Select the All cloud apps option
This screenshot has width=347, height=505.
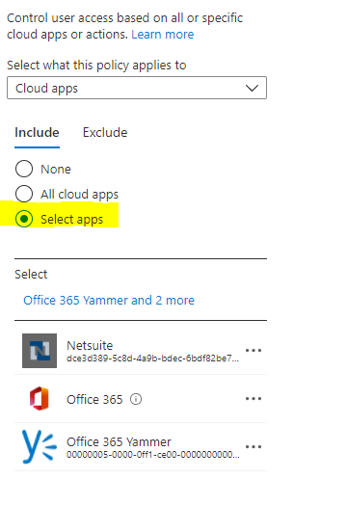(24, 194)
